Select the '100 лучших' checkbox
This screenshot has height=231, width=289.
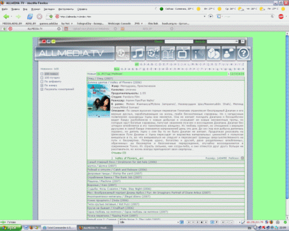[x=42, y=77]
